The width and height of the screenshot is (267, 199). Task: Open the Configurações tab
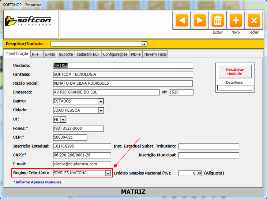[115, 54]
